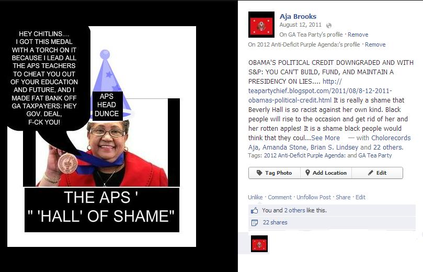
Task: Open the teapartychief.blogspot.com link
Action: click(x=320, y=90)
